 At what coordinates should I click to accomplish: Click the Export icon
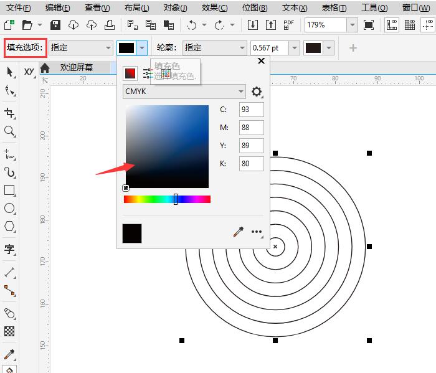pos(271,25)
